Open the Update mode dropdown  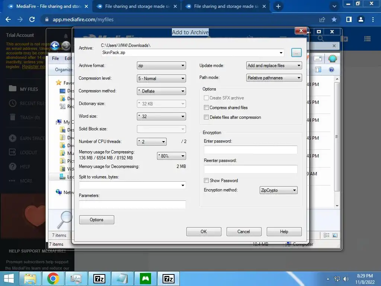point(274,66)
